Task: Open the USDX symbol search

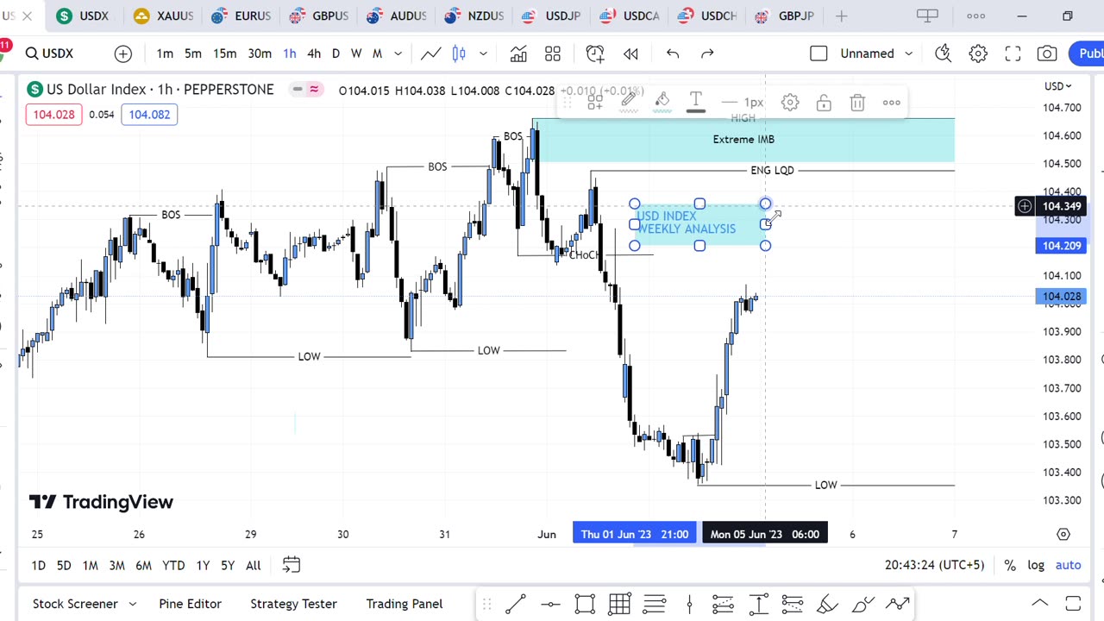Action: click(49, 53)
